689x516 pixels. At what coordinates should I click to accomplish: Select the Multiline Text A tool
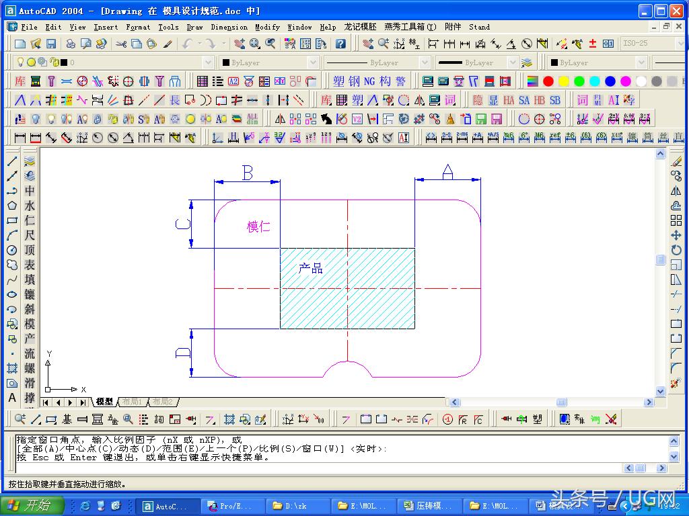click(12, 398)
